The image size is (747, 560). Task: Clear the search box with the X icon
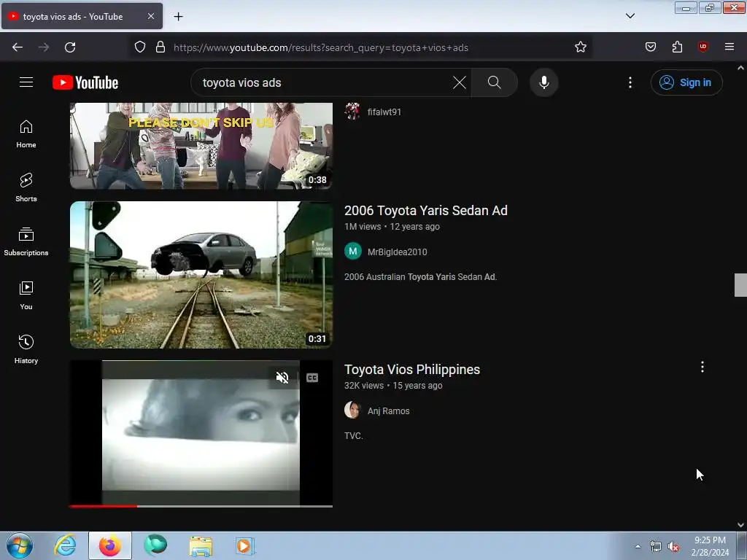[x=460, y=82]
